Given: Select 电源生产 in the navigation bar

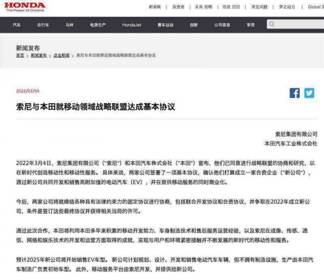Looking at the screenshot, I should coord(98,25).
